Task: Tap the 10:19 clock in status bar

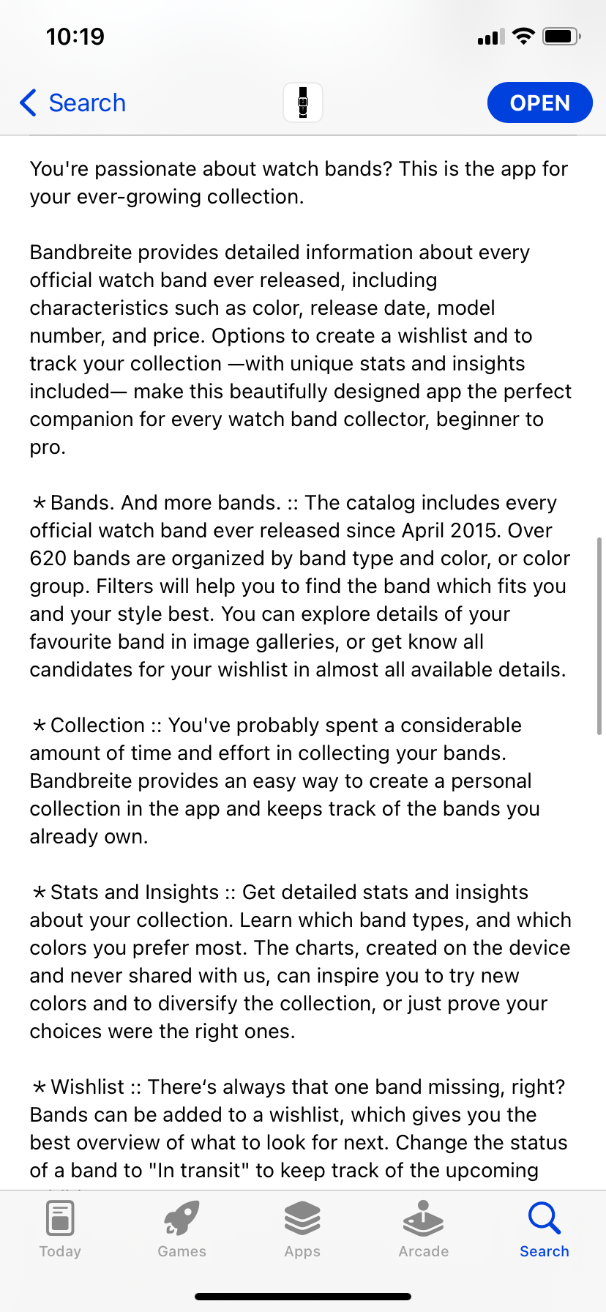Action: [x=75, y=37]
